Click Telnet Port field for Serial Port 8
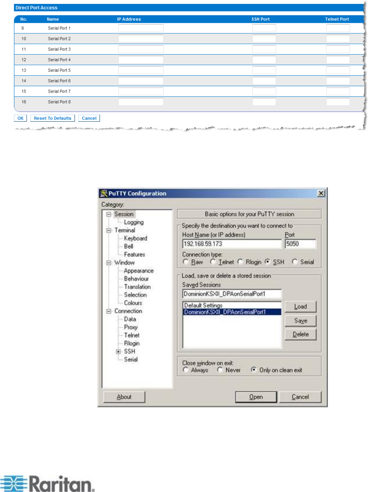 [338, 102]
